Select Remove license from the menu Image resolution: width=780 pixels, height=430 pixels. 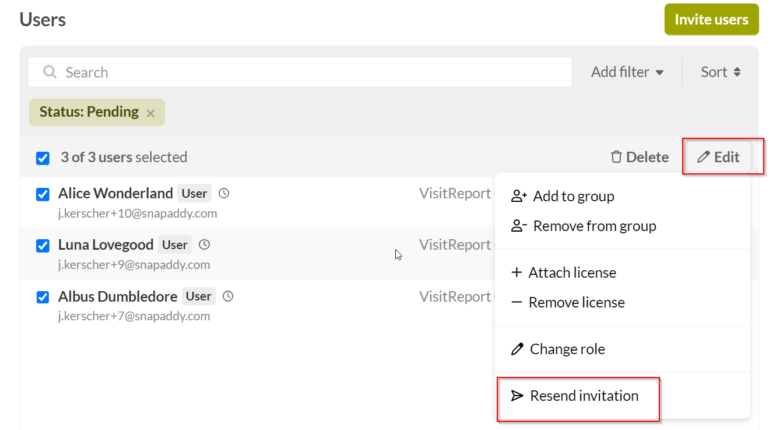(x=577, y=302)
